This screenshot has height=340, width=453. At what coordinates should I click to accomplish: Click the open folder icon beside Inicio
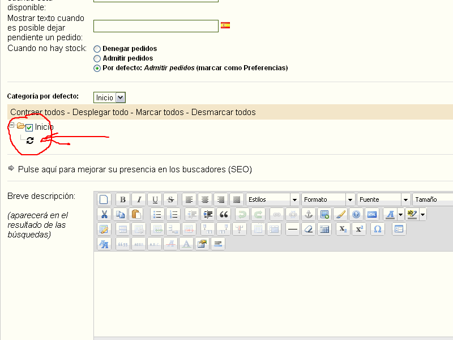coord(21,126)
